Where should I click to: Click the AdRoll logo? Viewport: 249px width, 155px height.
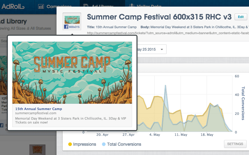click(13, 7)
